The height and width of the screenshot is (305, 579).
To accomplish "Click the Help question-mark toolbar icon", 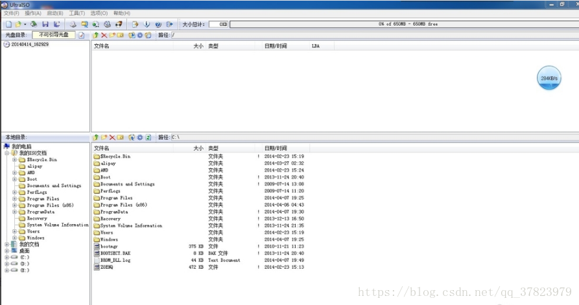I will (158, 25).
